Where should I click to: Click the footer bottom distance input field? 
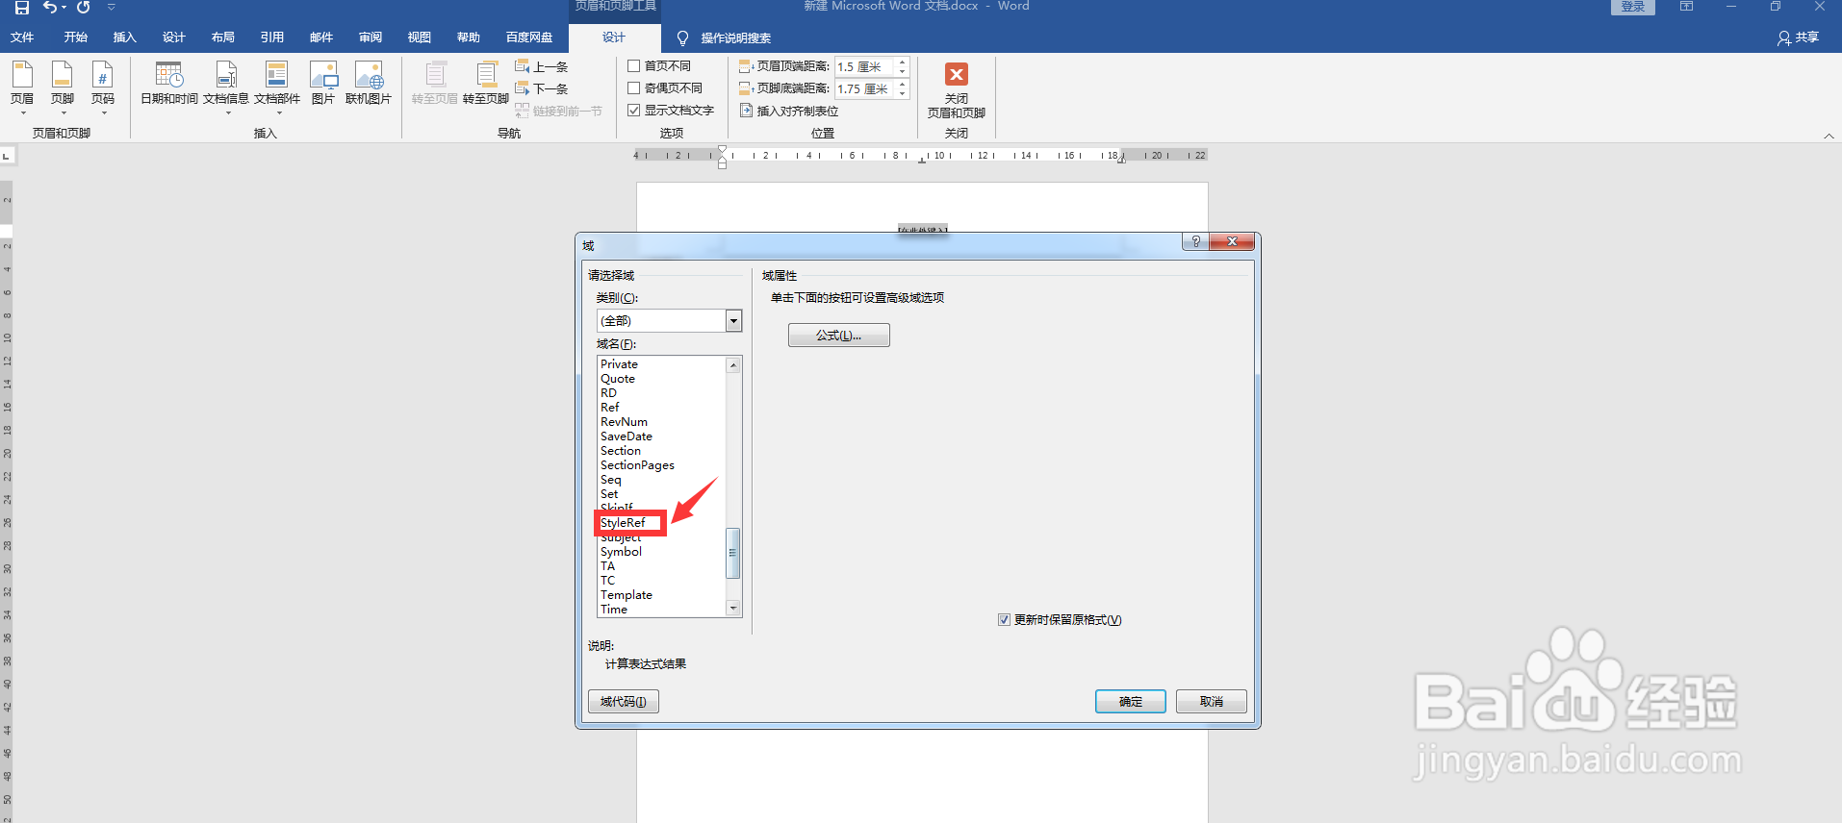coord(865,88)
